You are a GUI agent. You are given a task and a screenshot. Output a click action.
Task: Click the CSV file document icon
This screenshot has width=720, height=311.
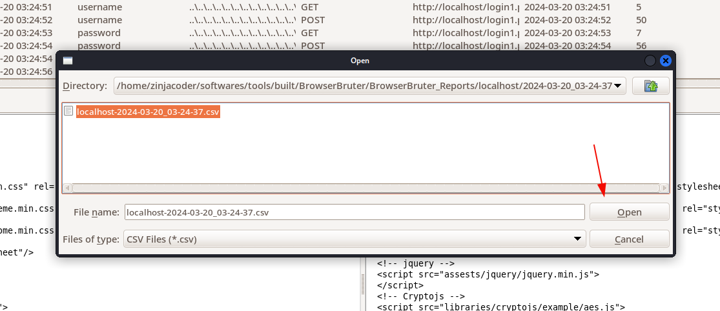pyautogui.click(x=68, y=111)
